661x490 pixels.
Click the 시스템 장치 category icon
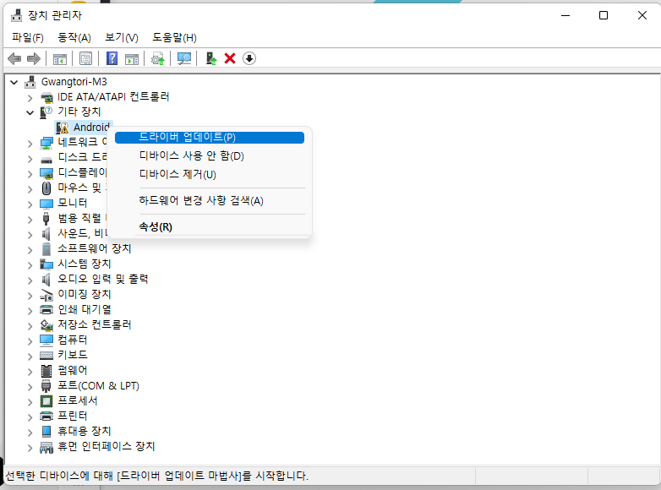pyautogui.click(x=46, y=264)
